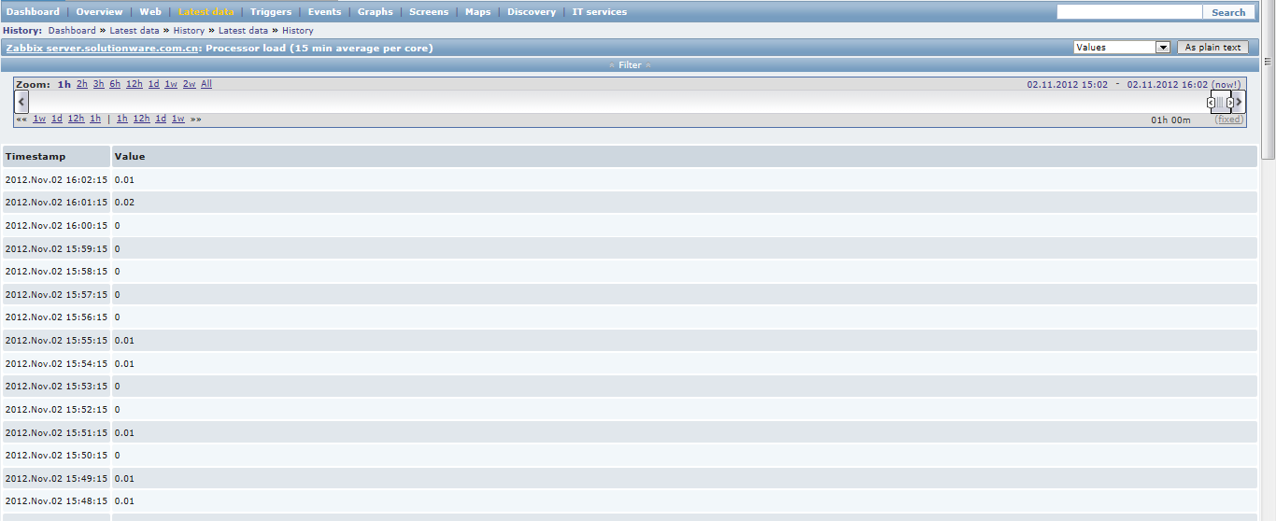Set zoom to 6h
Viewport: 1276px width, 521px height.
point(115,84)
